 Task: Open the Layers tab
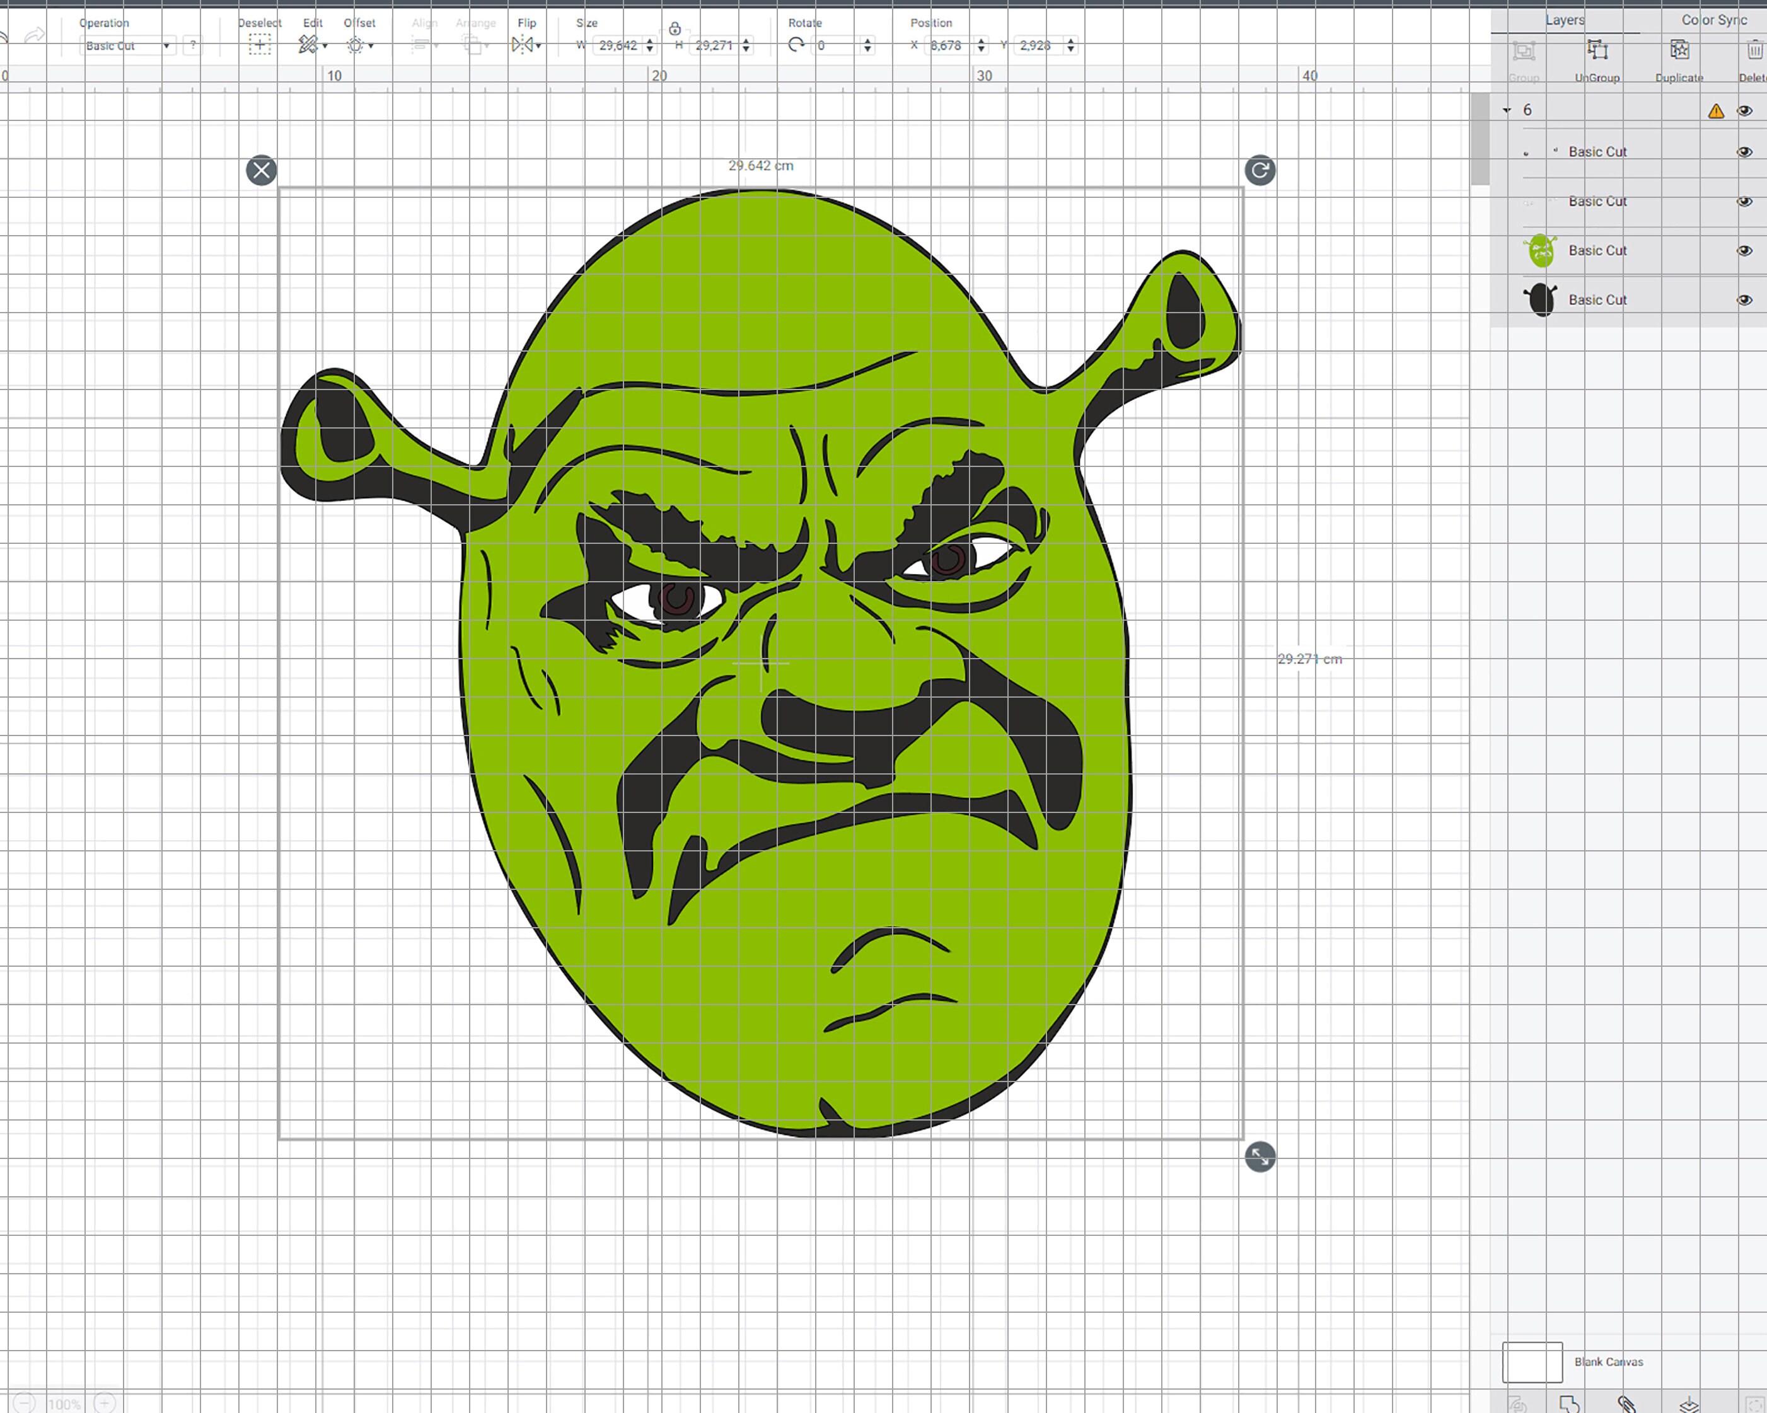click(x=1564, y=20)
